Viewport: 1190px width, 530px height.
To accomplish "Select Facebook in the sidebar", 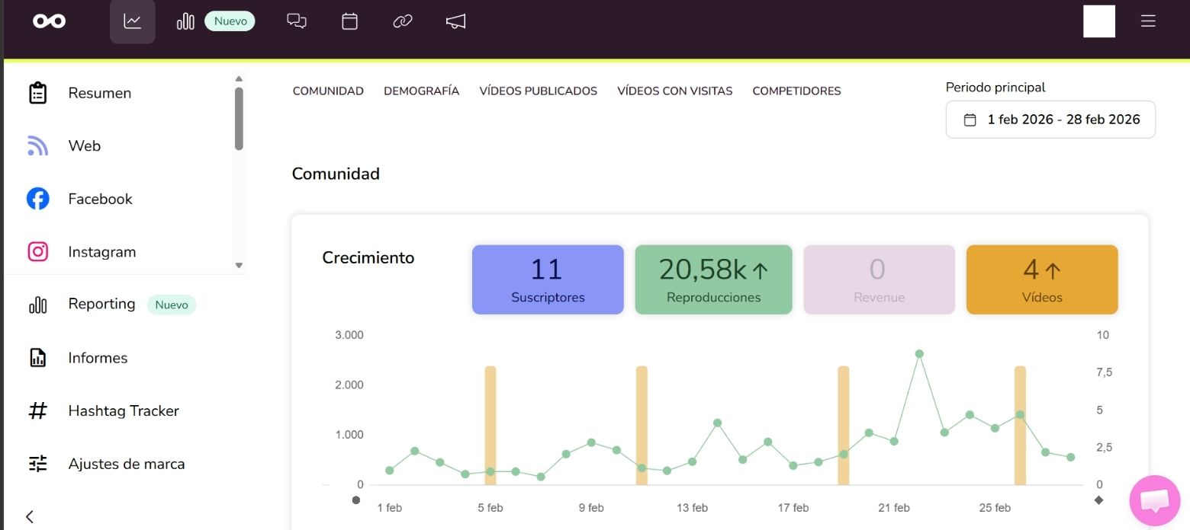I will click(100, 199).
